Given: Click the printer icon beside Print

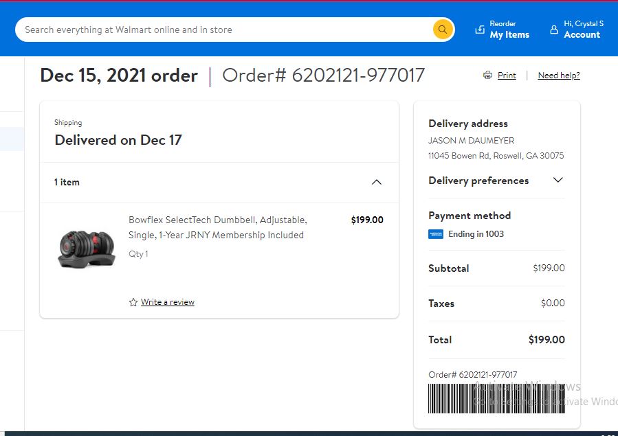Looking at the screenshot, I should 487,75.
